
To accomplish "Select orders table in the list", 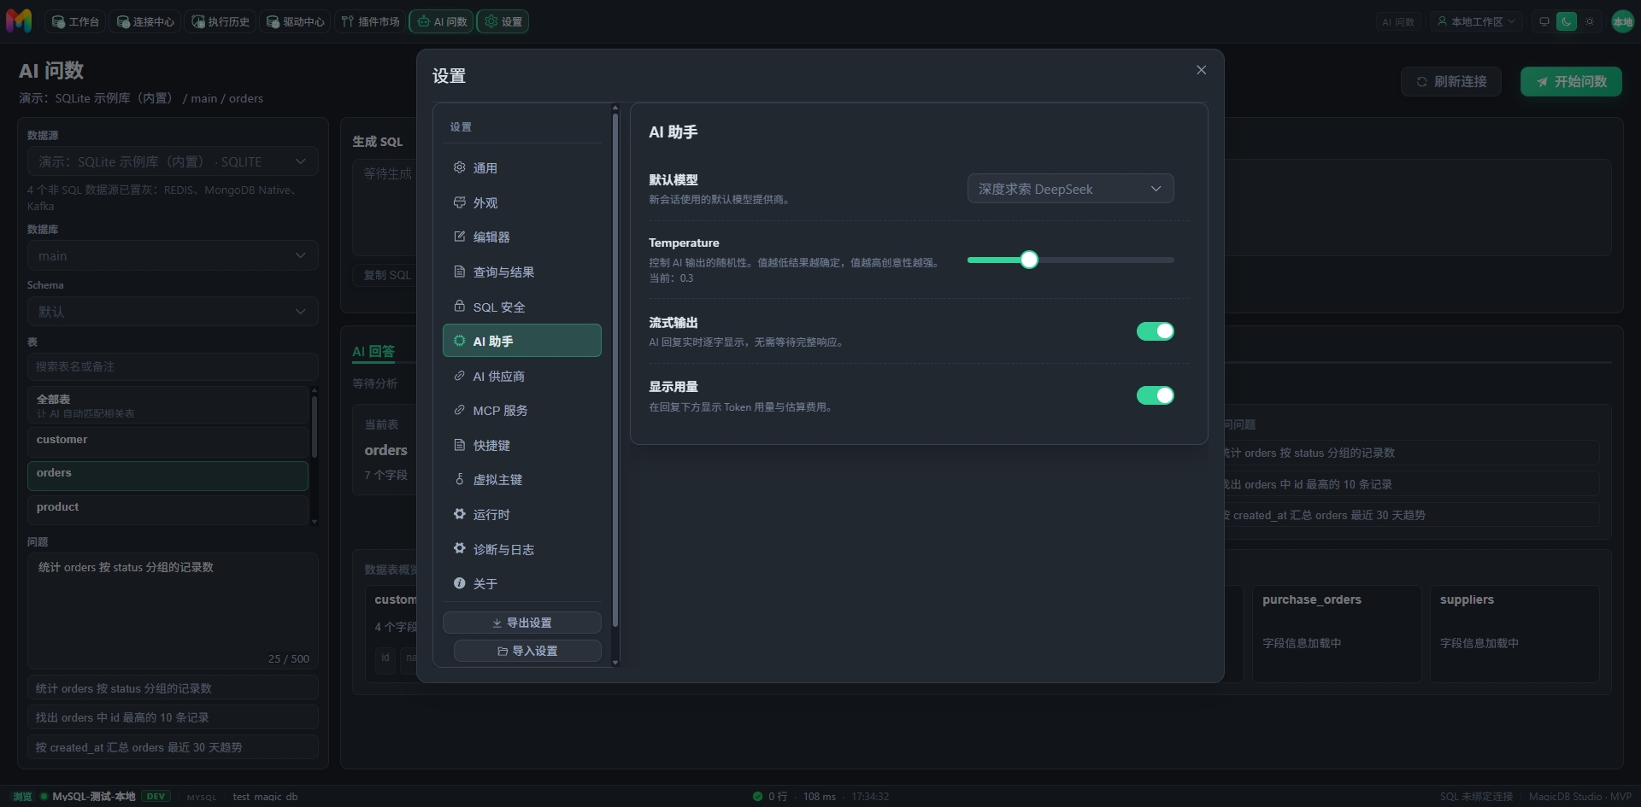I will coord(168,476).
